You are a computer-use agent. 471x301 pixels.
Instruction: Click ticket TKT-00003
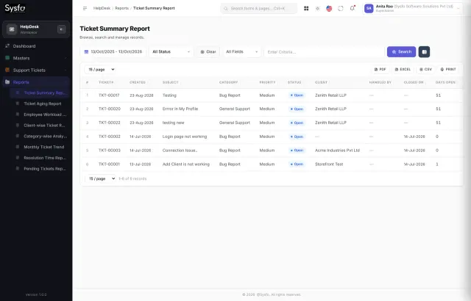click(110, 150)
